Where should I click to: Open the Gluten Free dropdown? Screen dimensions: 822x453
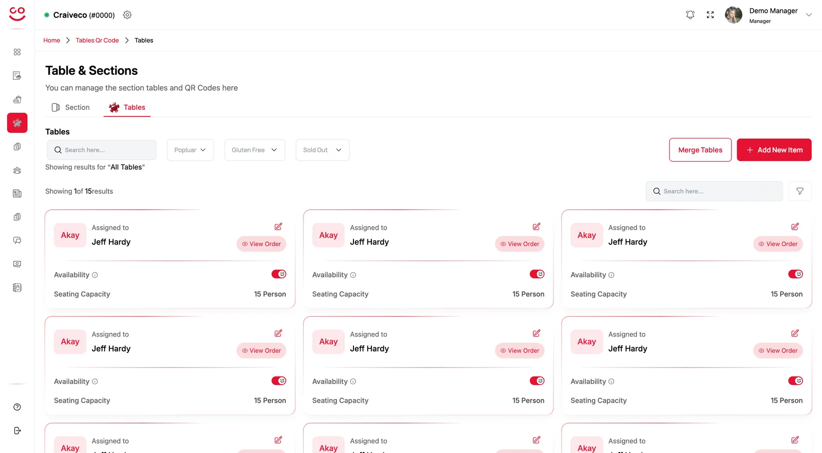pyautogui.click(x=255, y=150)
